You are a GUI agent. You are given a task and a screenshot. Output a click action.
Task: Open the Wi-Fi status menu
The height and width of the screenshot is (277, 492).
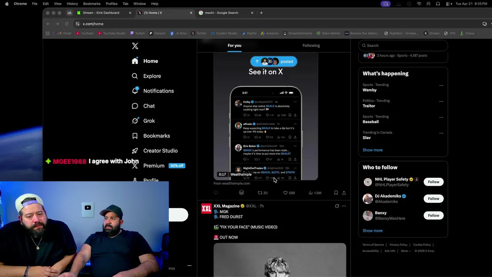point(419,4)
